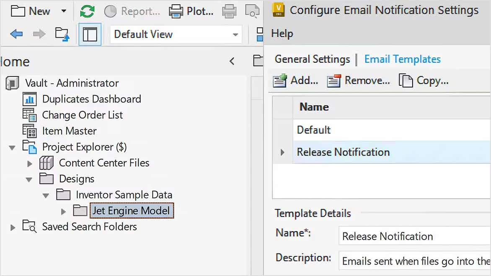Open Item Master

click(x=69, y=131)
